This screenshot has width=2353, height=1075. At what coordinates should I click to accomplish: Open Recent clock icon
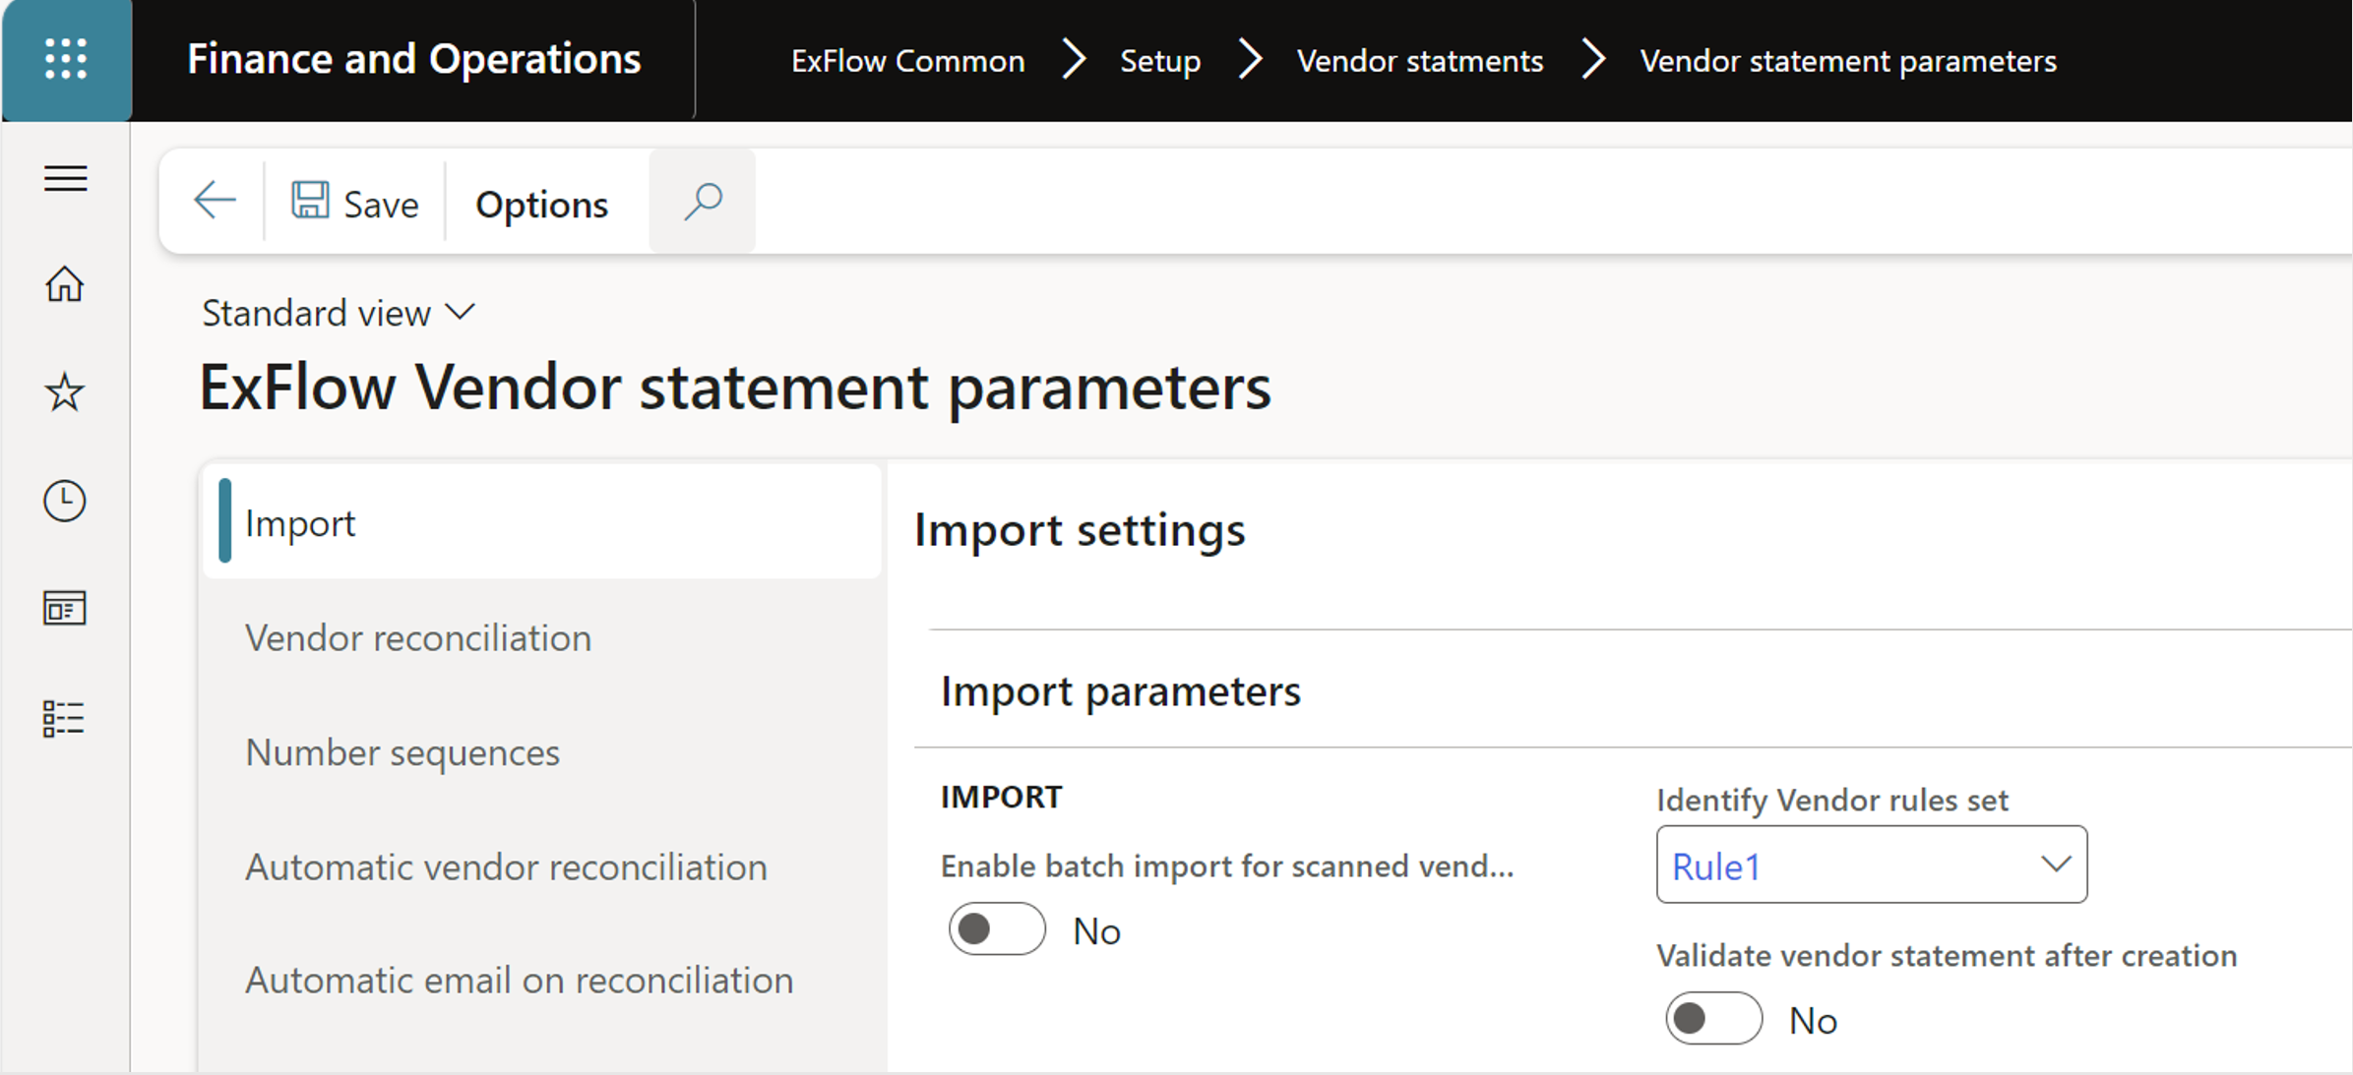[65, 501]
